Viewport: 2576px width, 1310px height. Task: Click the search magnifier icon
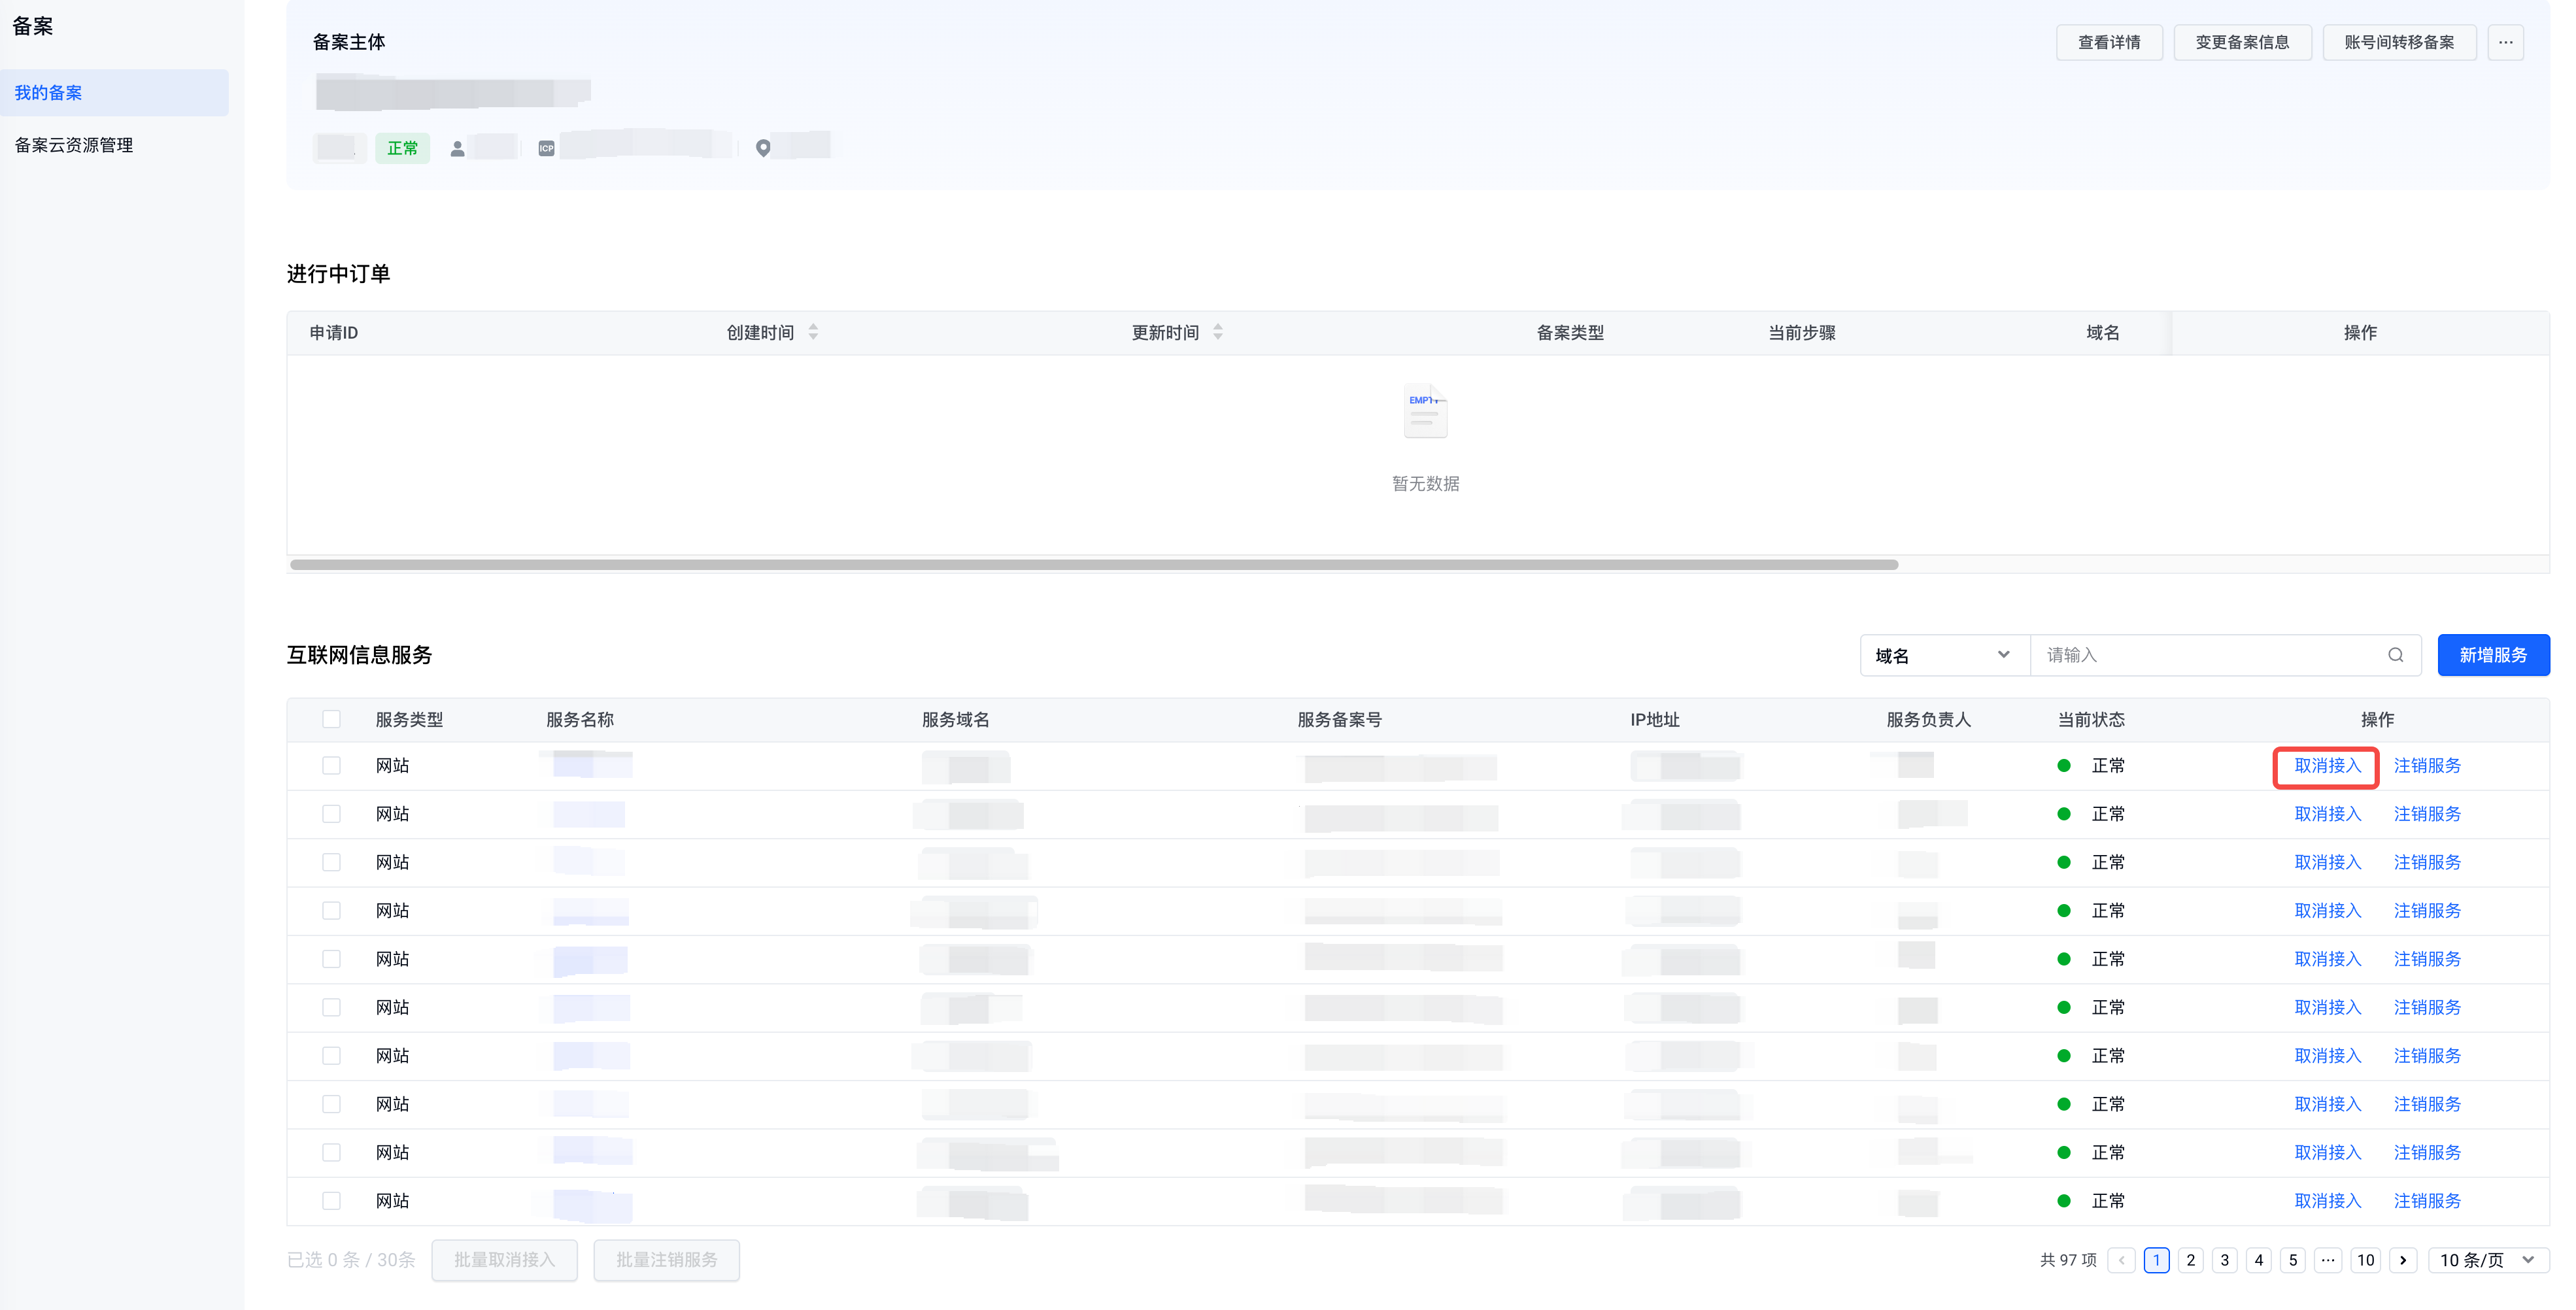tap(2396, 655)
